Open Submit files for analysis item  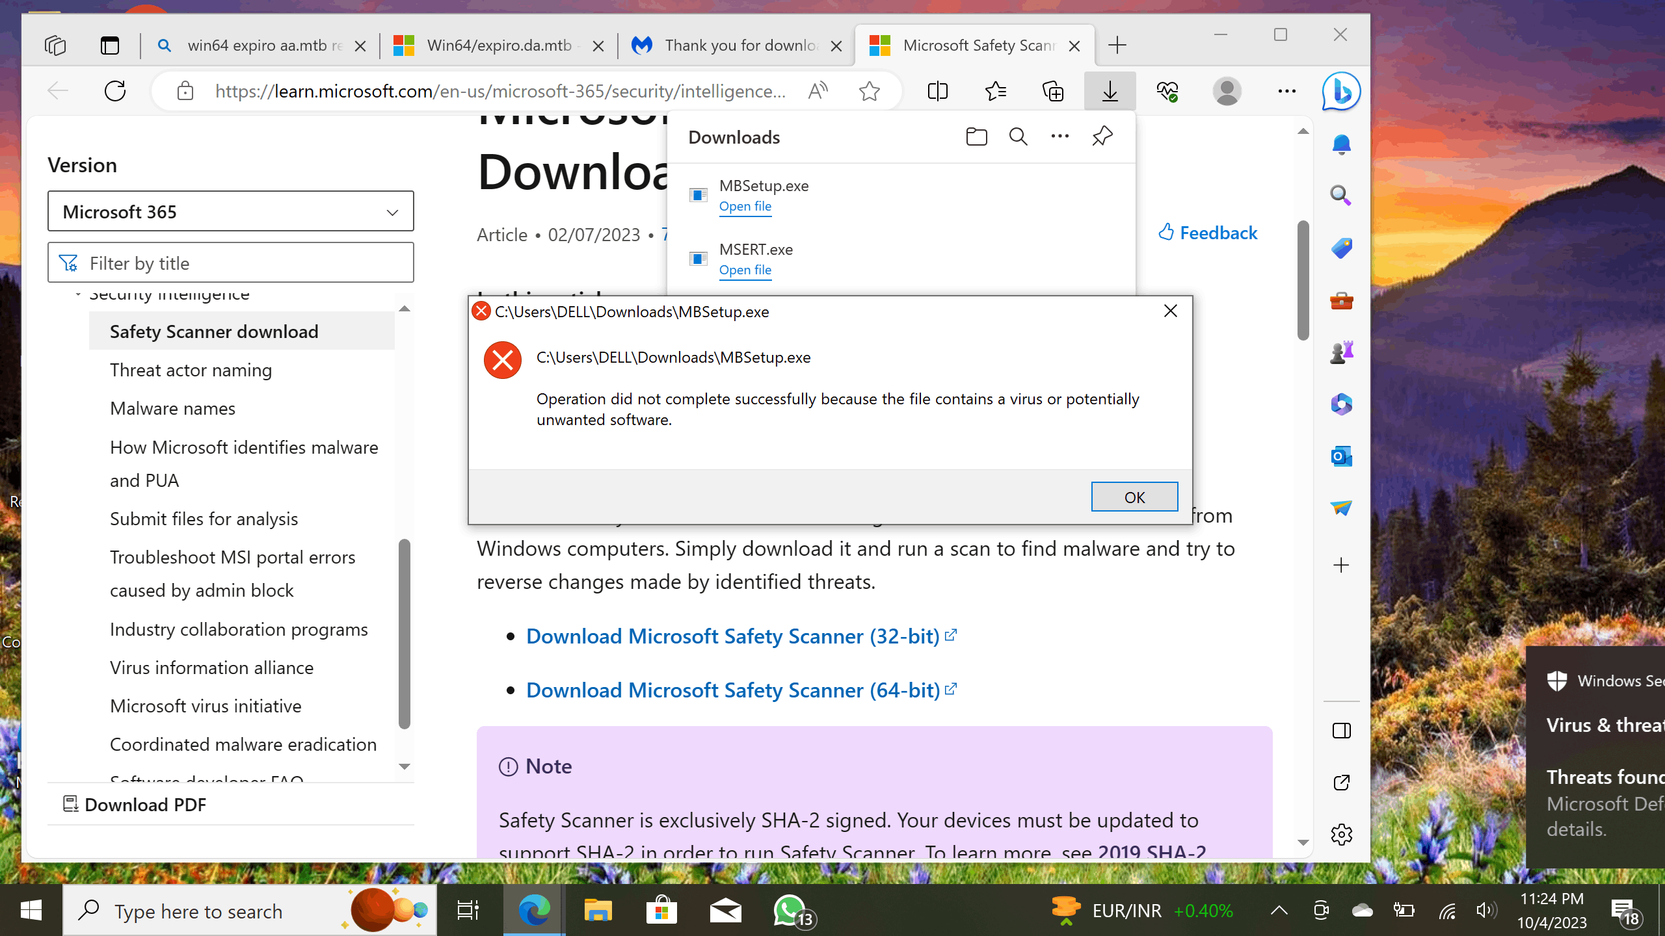tap(204, 519)
